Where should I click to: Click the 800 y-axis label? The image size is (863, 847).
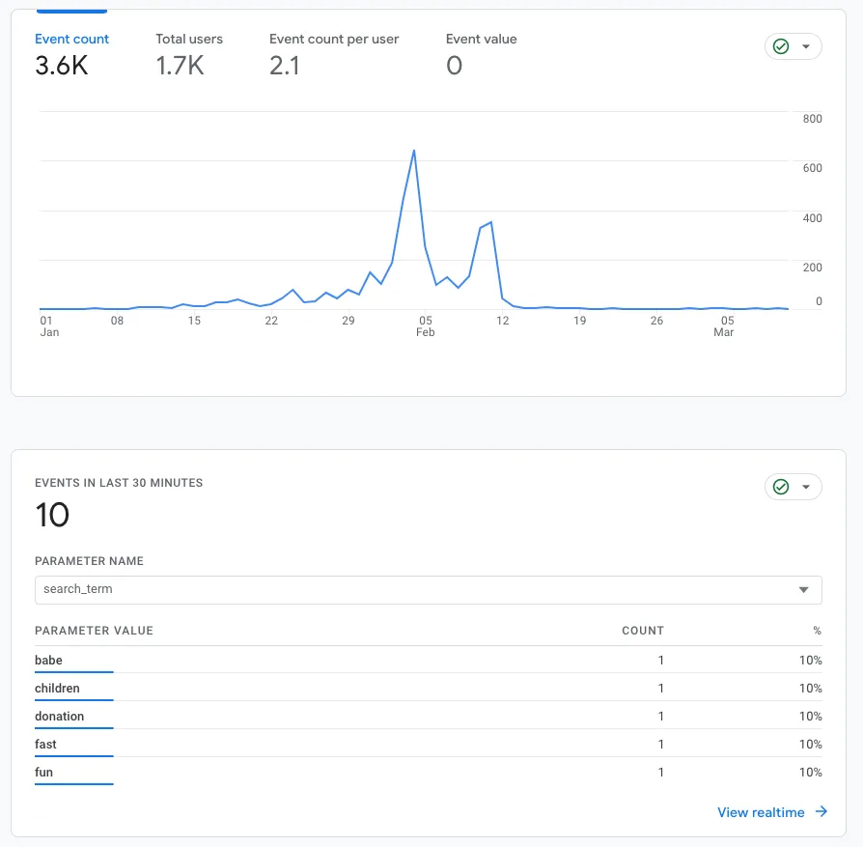tap(812, 119)
